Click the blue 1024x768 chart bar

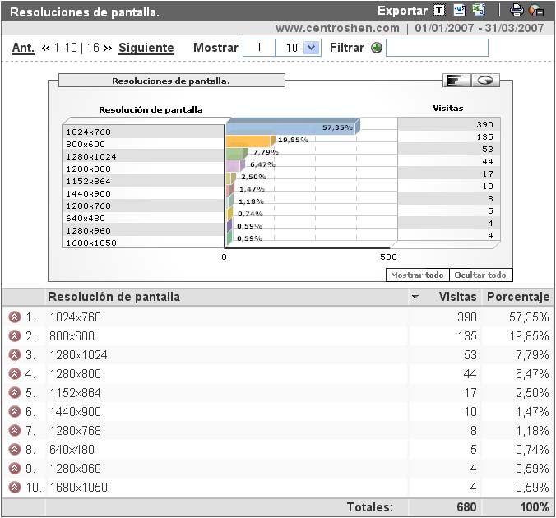click(288, 128)
